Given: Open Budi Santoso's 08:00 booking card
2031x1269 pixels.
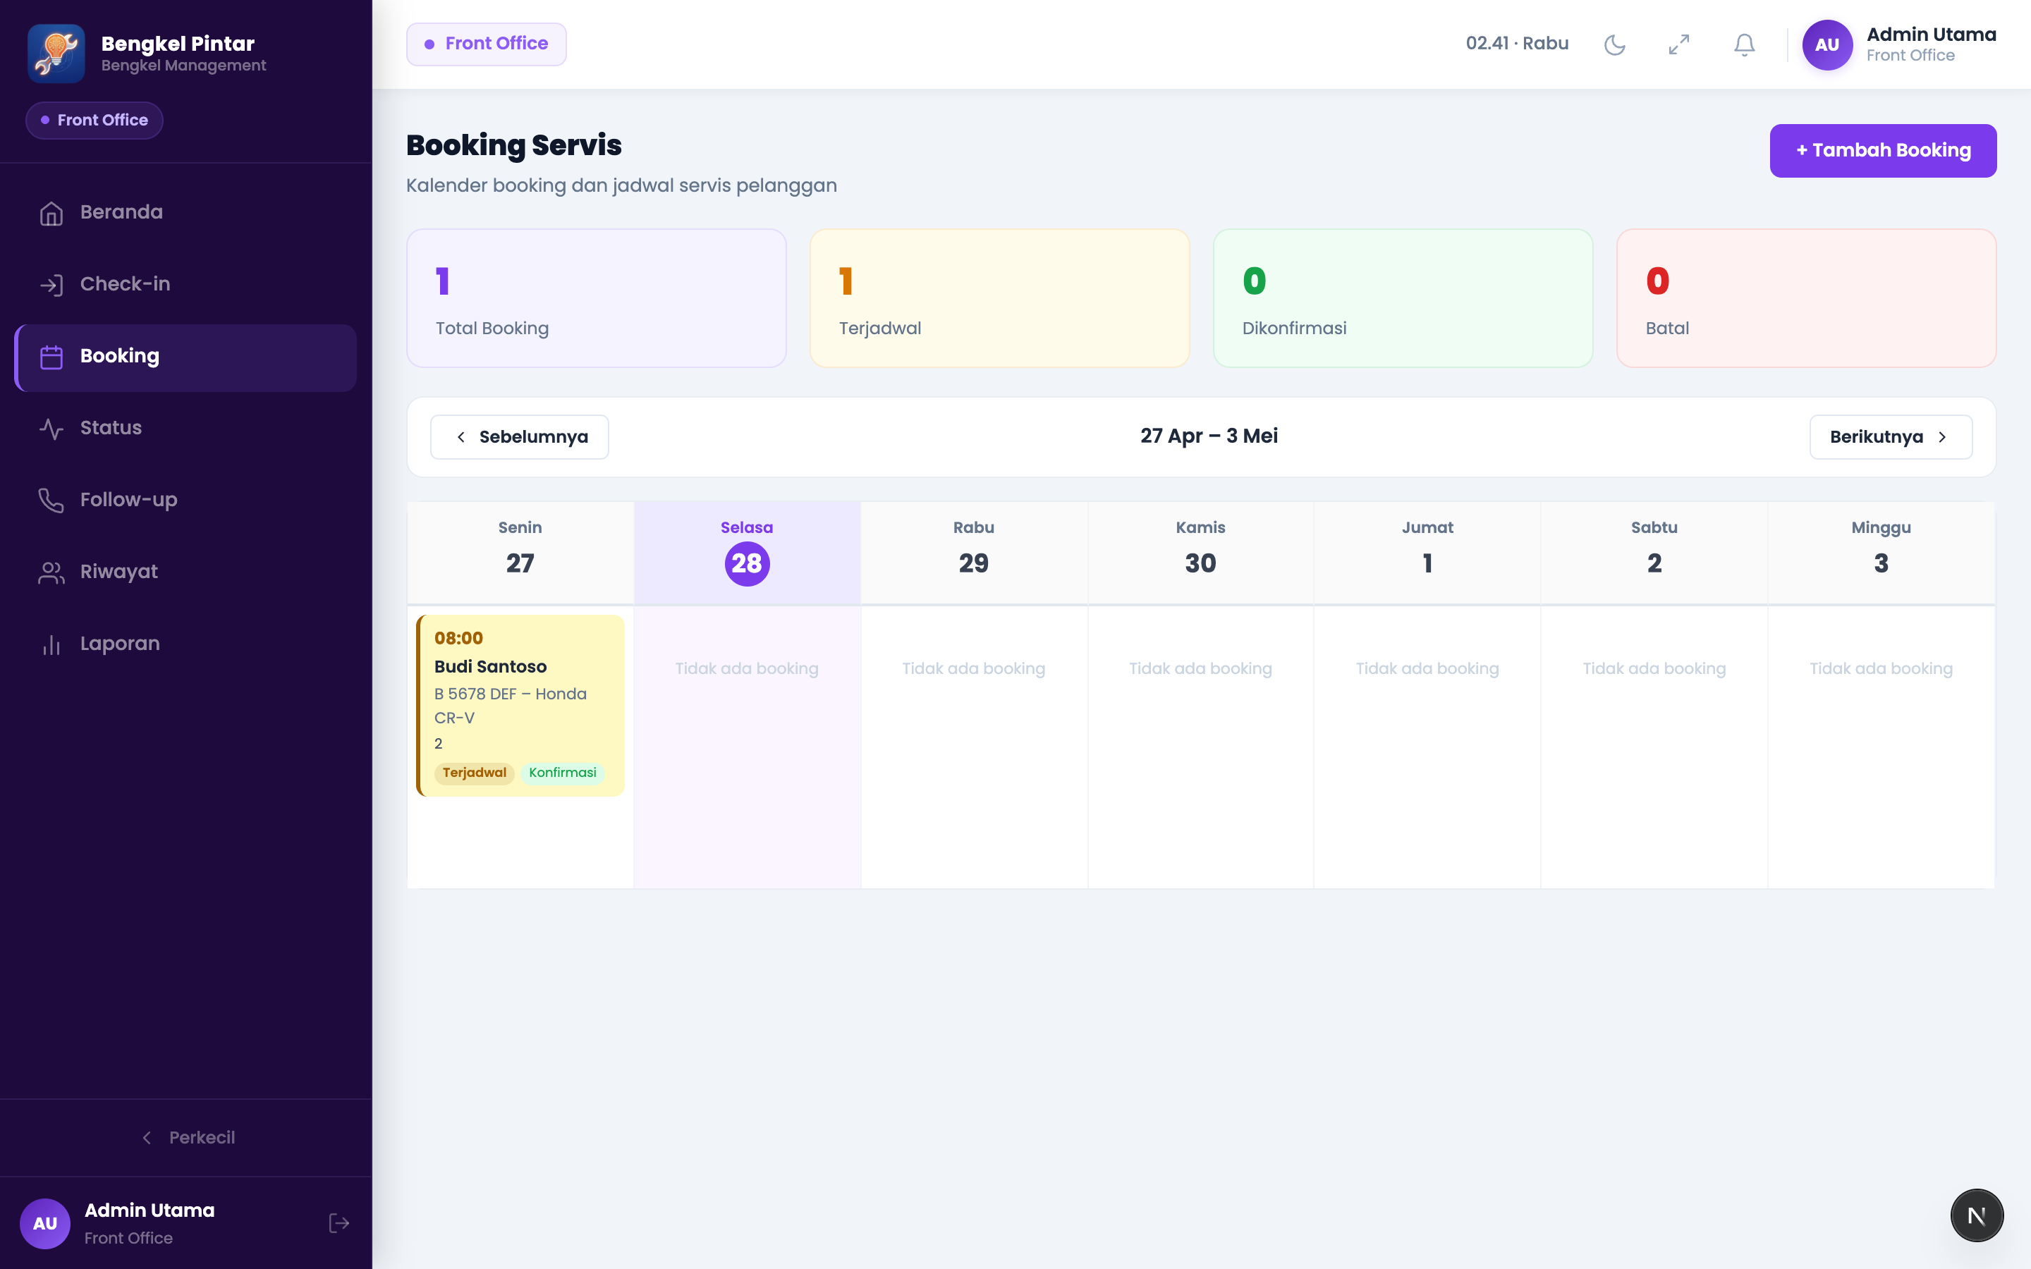Looking at the screenshot, I should pos(520,706).
